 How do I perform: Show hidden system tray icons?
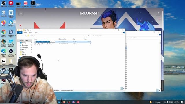coord(162,102)
